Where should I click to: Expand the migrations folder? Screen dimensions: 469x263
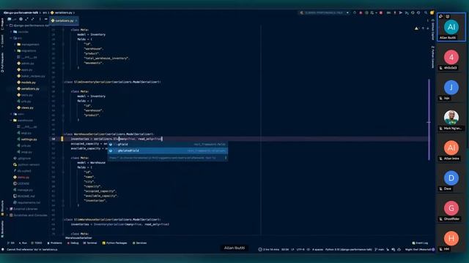[15, 50]
